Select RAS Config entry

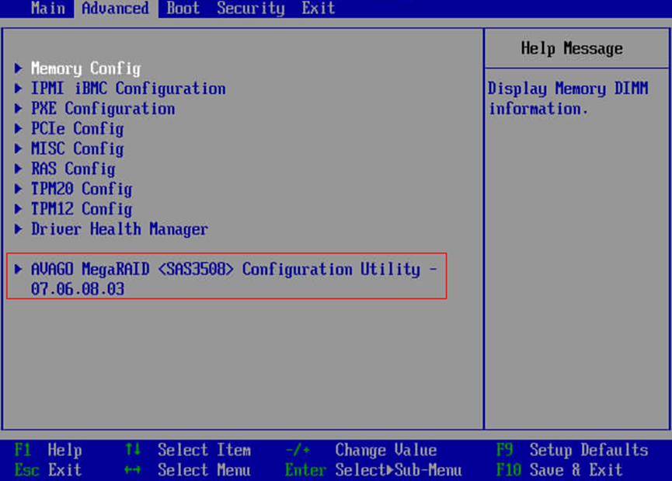(73, 169)
